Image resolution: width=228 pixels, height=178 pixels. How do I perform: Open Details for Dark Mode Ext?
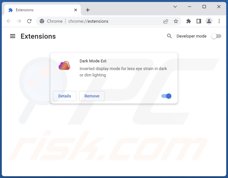[x=65, y=96]
